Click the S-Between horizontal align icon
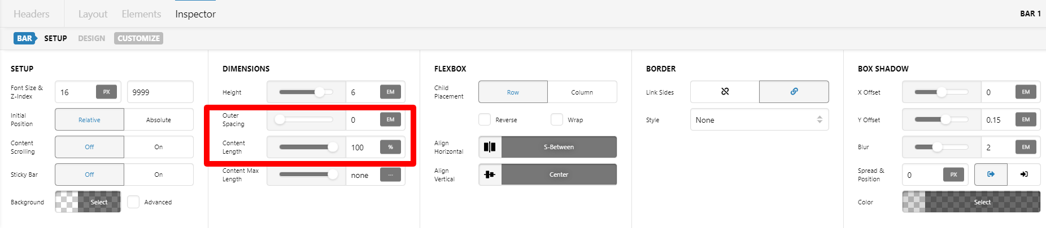Screen dimensions: 1046x228 pyautogui.click(x=490, y=147)
